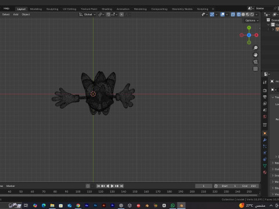Switch perspective/orthographic grid icon
Image resolution: width=279 pixels, height=209 pixels.
click(255, 69)
